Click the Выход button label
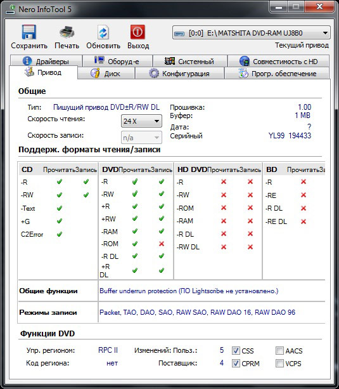This screenshot has width=339, height=389. pyautogui.click(x=138, y=46)
